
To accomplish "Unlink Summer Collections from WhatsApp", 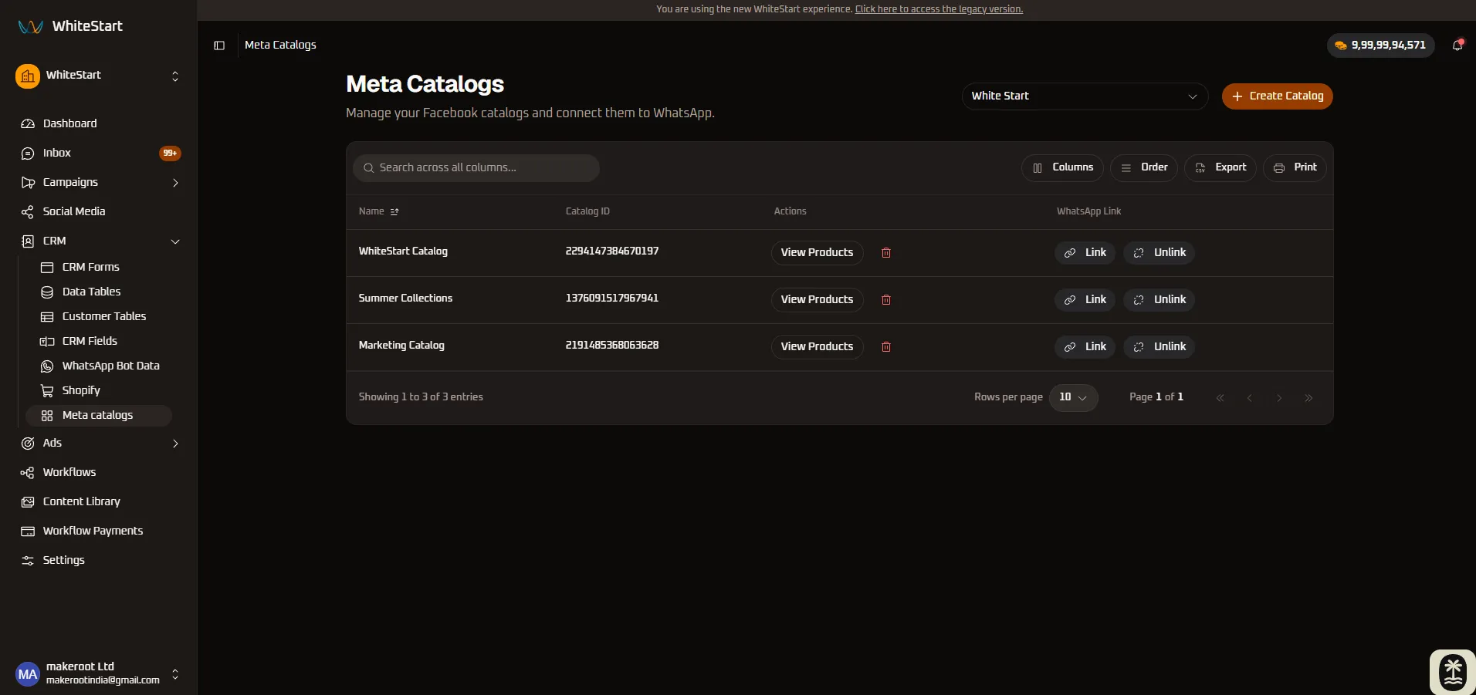I will tap(1159, 300).
